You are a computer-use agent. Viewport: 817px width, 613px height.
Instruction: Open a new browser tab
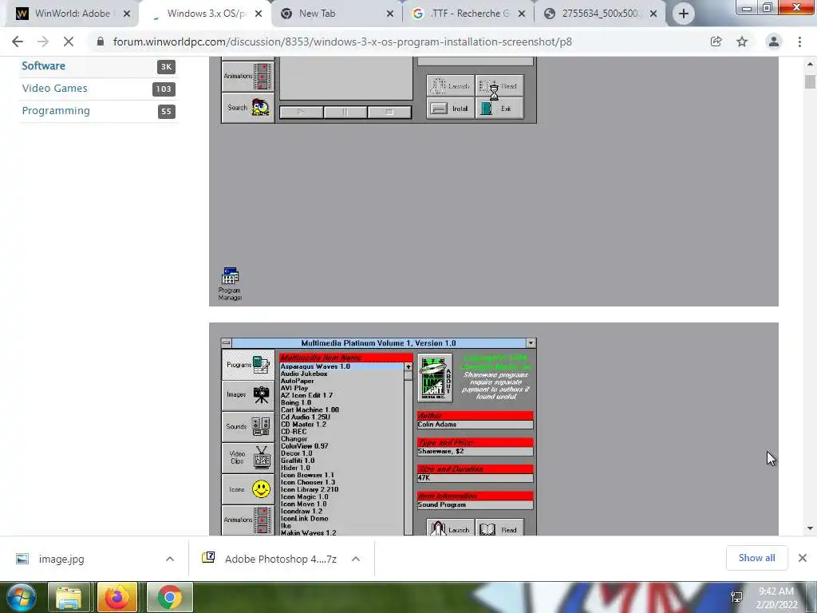click(x=684, y=14)
